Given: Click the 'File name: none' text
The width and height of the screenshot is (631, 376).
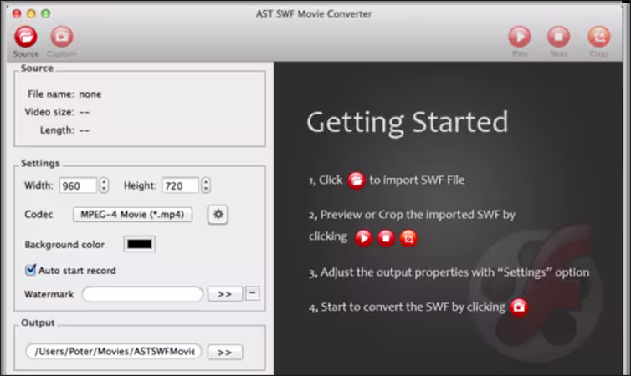Looking at the screenshot, I should click(64, 94).
